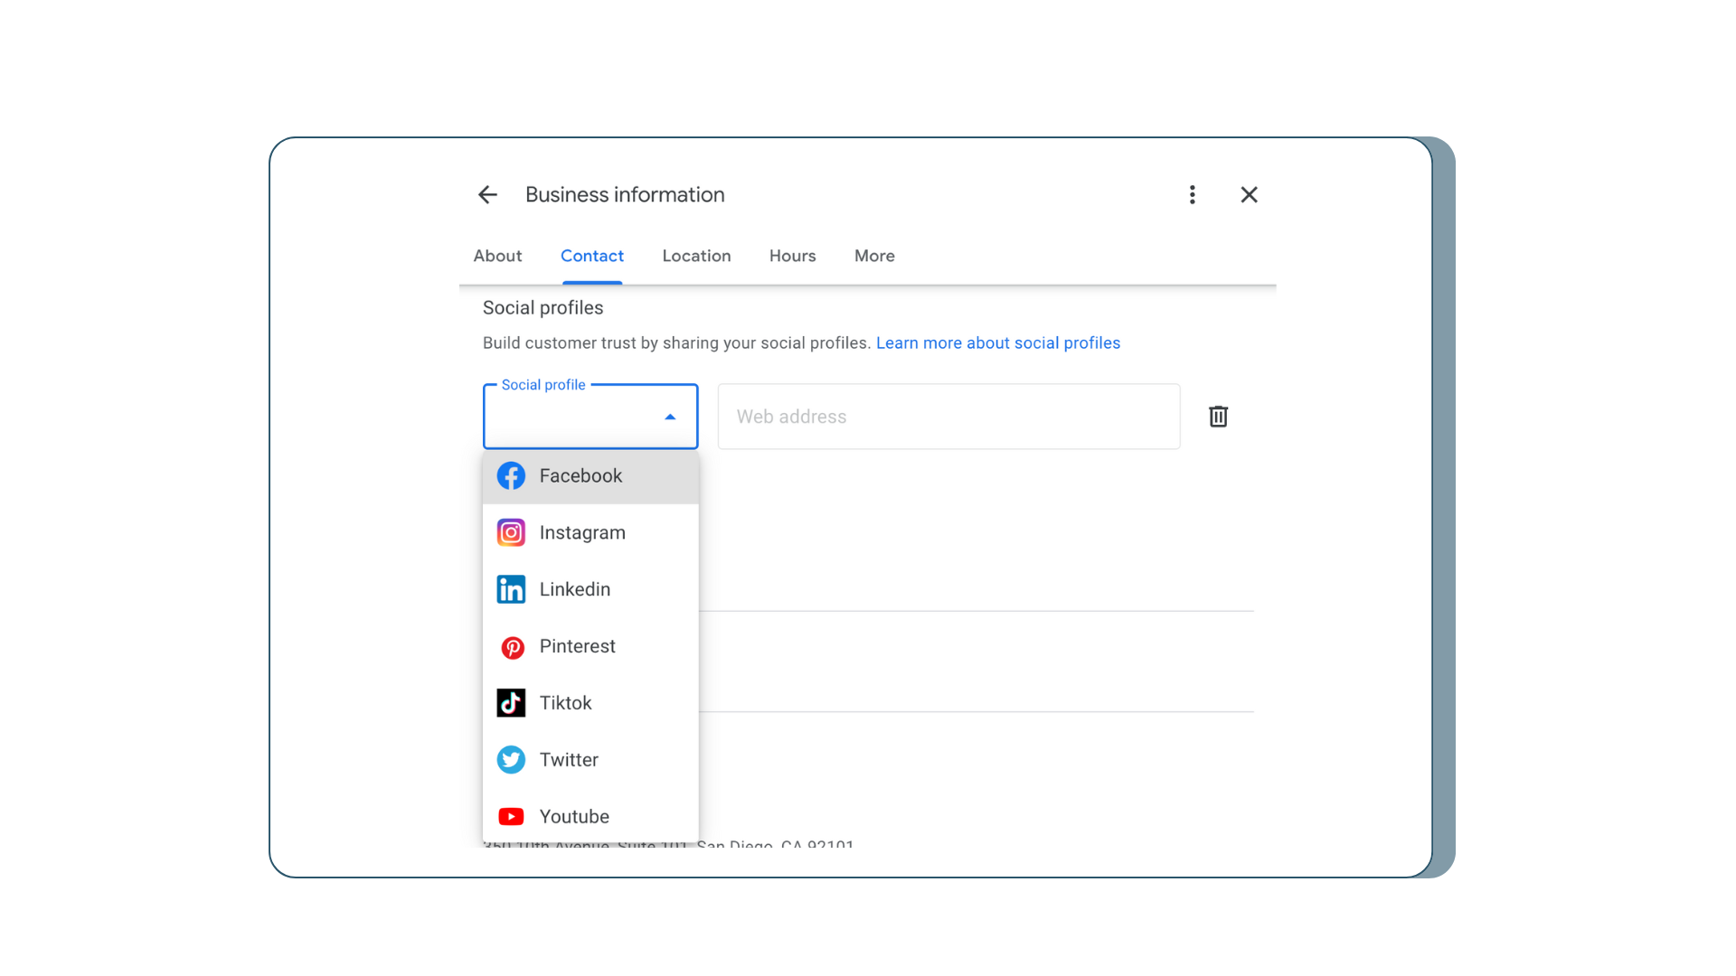The height and width of the screenshot is (976, 1736).
Task: Collapse the Social profile dropdown arrow
Action: [x=670, y=418]
